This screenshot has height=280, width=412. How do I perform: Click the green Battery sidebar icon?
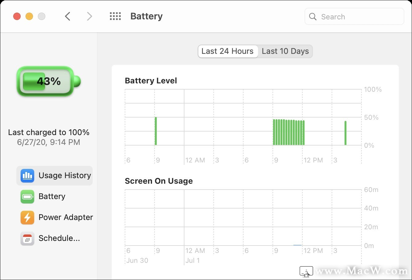click(27, 196)
